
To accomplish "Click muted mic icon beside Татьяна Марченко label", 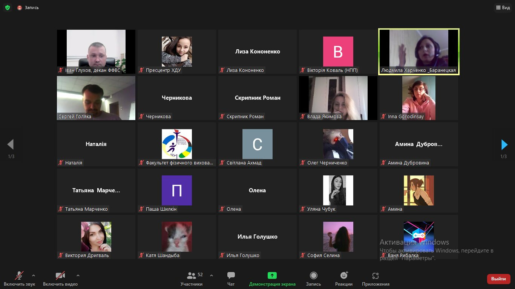I will coord(61,209).
